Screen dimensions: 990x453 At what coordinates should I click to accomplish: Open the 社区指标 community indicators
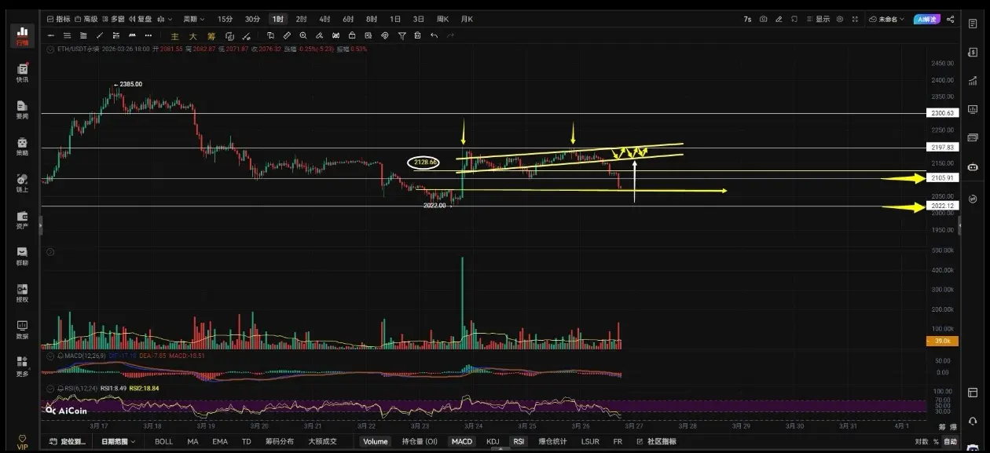click(656, 441)
